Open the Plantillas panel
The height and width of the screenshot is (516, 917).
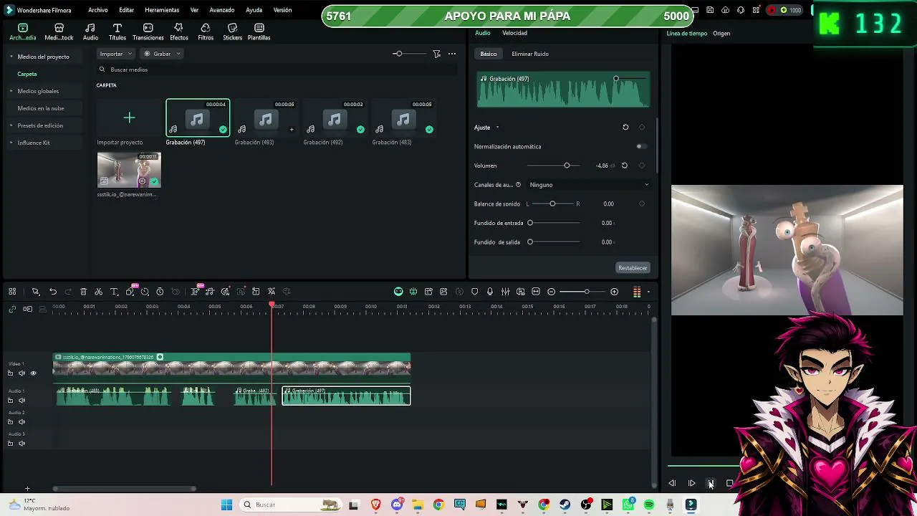tap(259, 32)
